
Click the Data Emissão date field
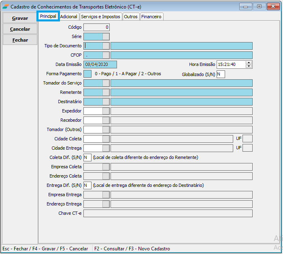point(100,64)
